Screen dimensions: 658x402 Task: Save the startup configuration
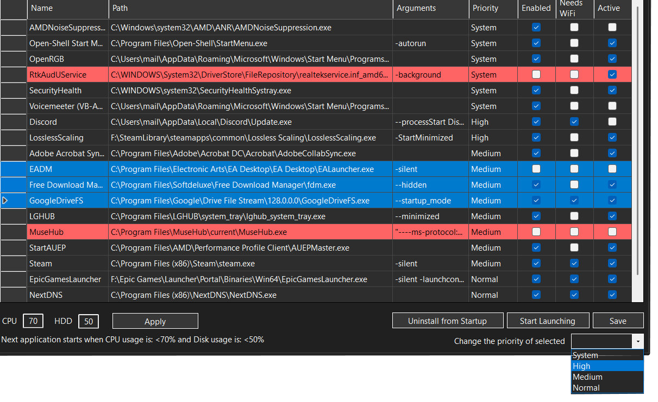tap(618, 321)
